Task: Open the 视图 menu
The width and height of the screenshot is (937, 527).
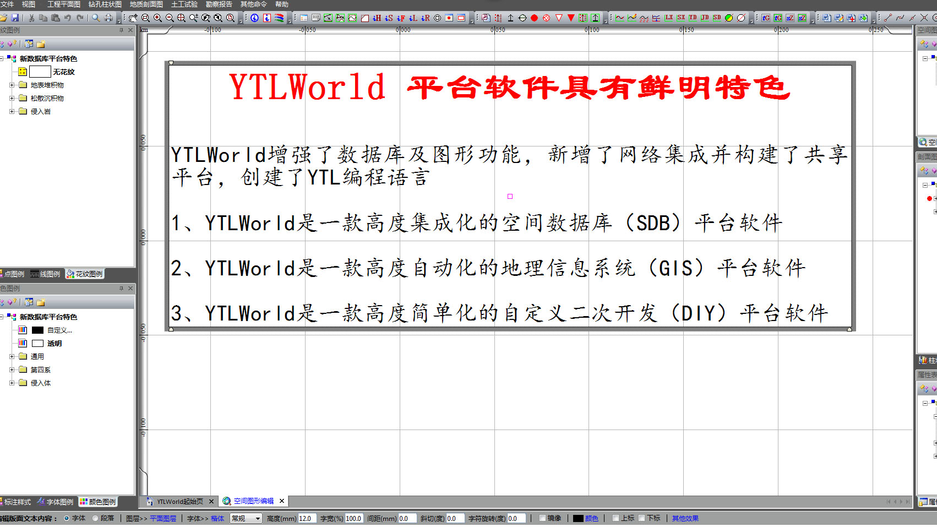Action: [x=29, y=4]
